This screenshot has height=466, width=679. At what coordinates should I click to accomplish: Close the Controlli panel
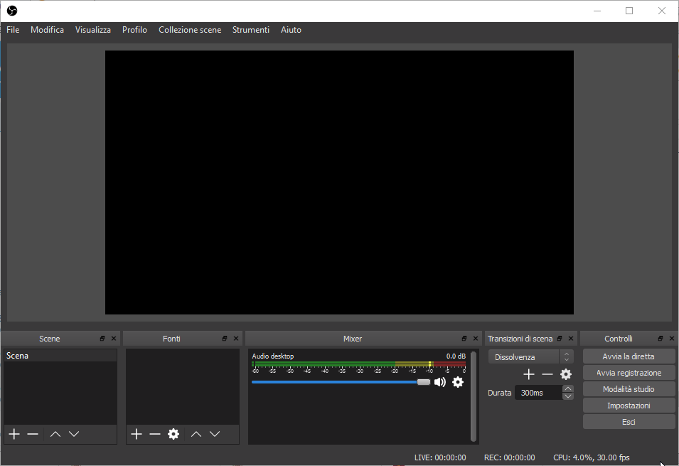[672, 339]
